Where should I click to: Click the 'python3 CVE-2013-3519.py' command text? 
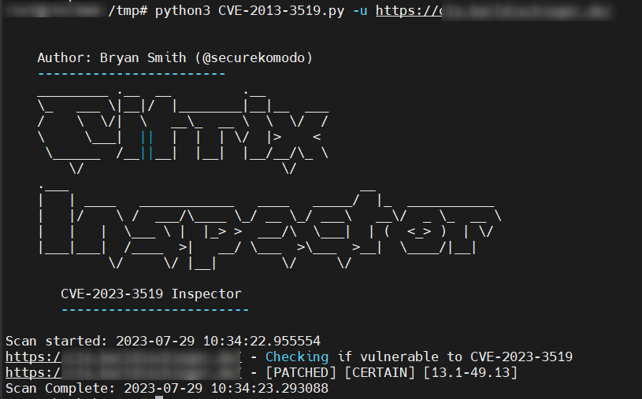point(250,11)
